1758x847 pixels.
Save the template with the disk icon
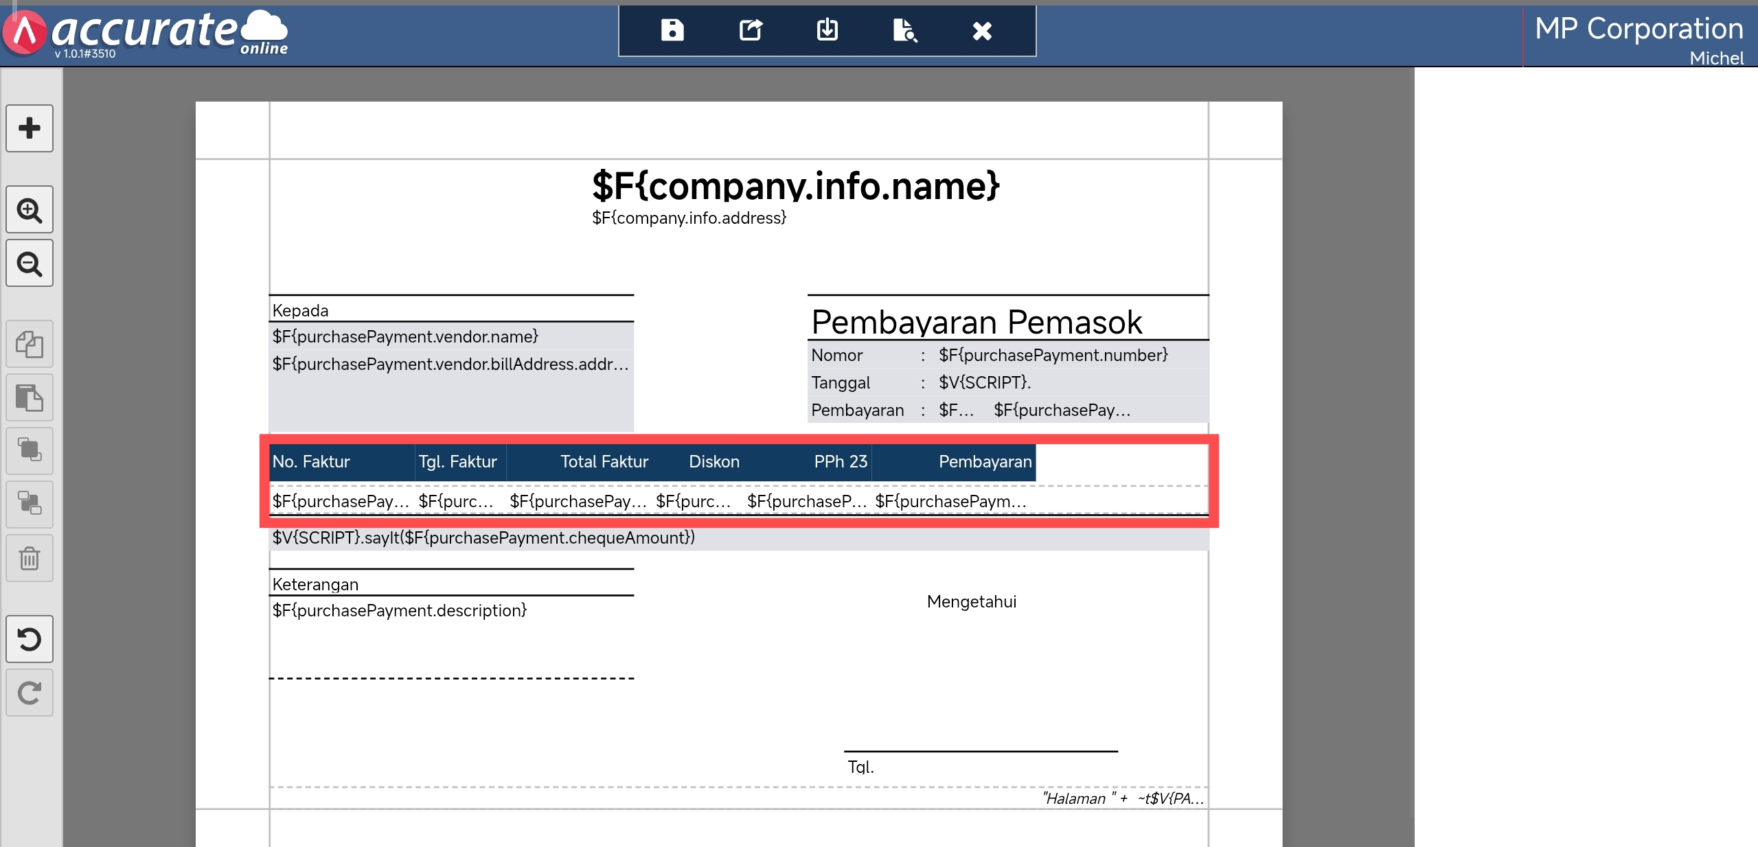coord(672,30)
